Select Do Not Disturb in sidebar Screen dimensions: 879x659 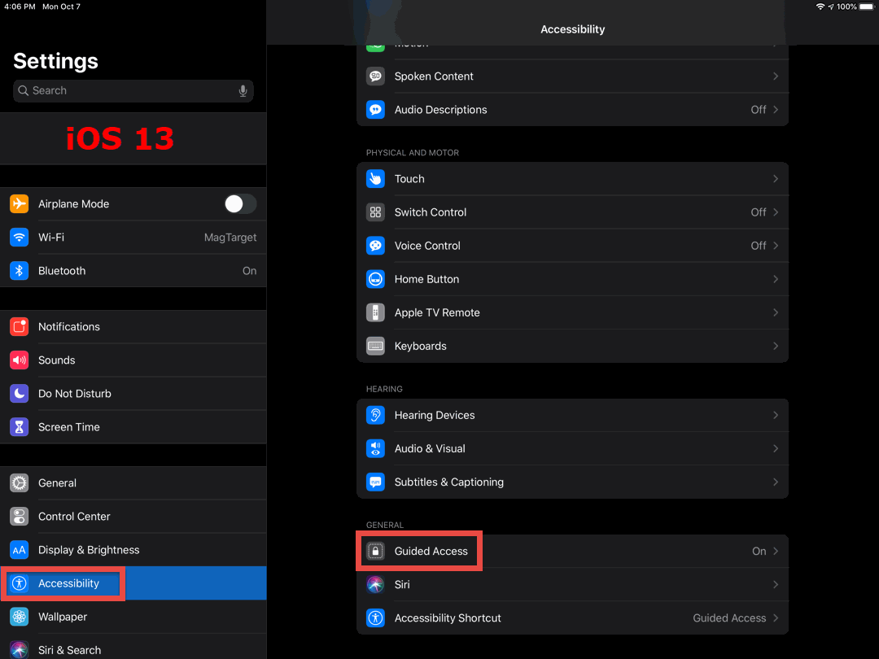click(133, 394)
